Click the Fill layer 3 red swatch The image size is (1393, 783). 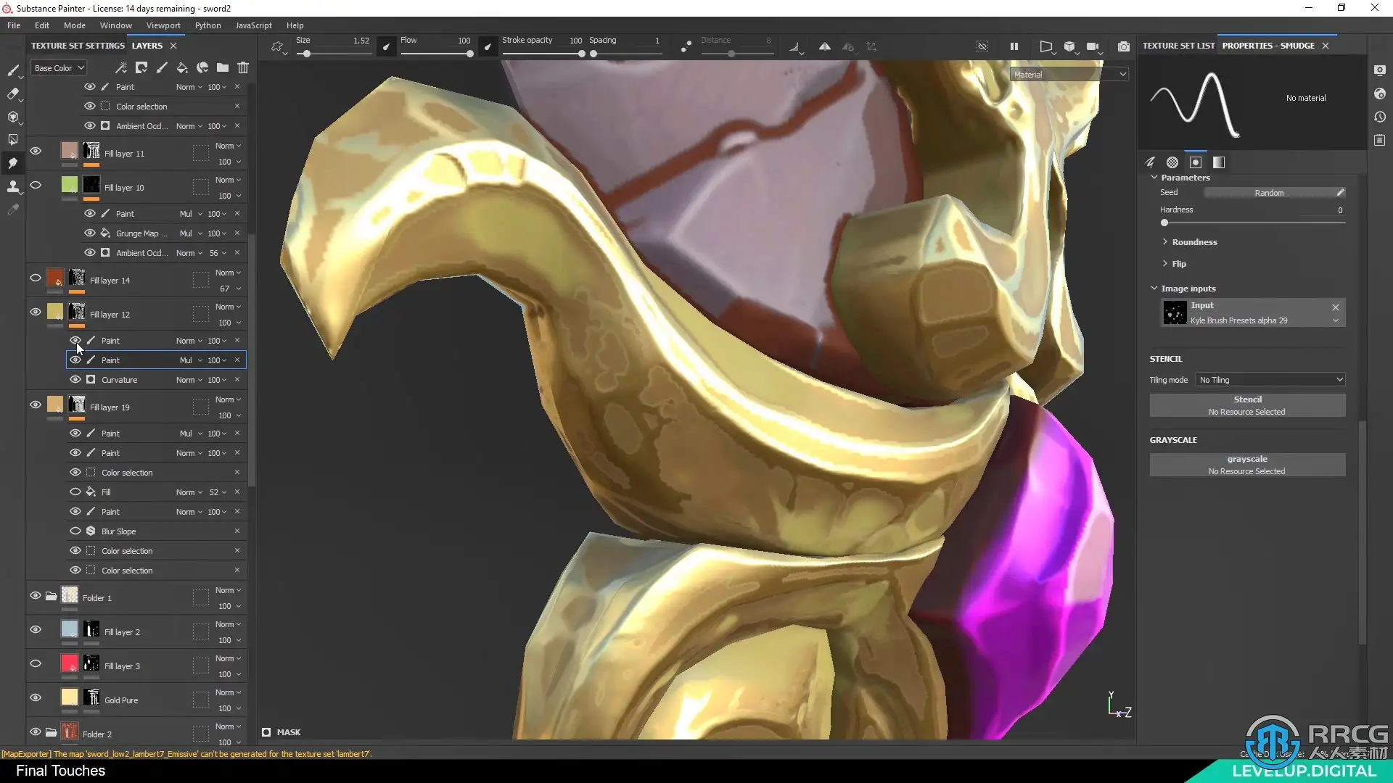coord(70,663)
